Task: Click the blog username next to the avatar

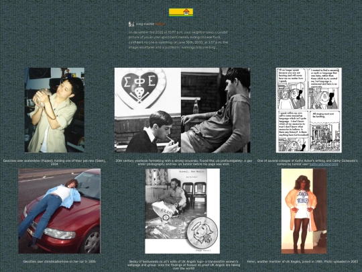Action: 145,24
